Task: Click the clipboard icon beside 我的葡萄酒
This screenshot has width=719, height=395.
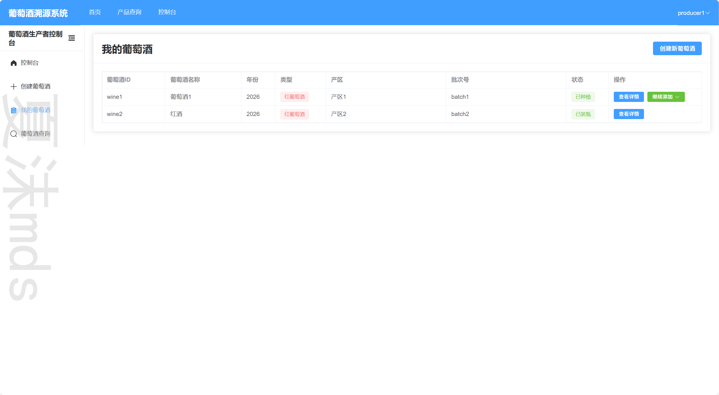Action: (14, 110)
